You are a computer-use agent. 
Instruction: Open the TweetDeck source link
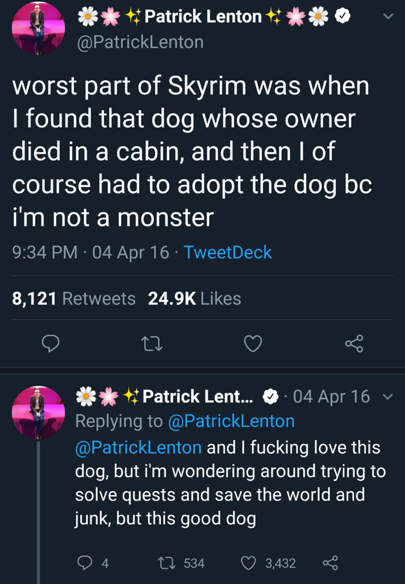[x=228, y=252]
